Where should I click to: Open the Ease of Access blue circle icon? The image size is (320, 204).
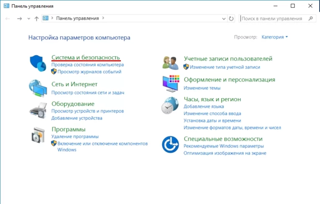(x=170, y=145)
